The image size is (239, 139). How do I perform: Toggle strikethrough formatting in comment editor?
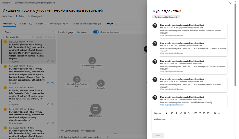click(185, 113)
